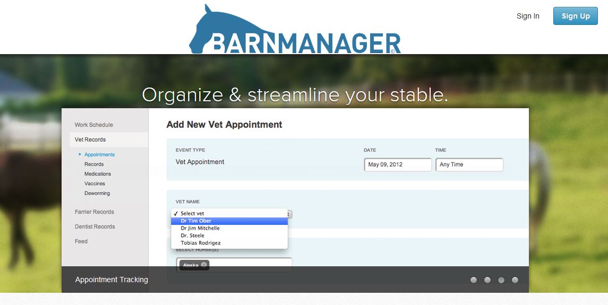Viewport: 608px width, 305px height.
Task: Go to the third carousel slide dot
Action: pos(501,280)
